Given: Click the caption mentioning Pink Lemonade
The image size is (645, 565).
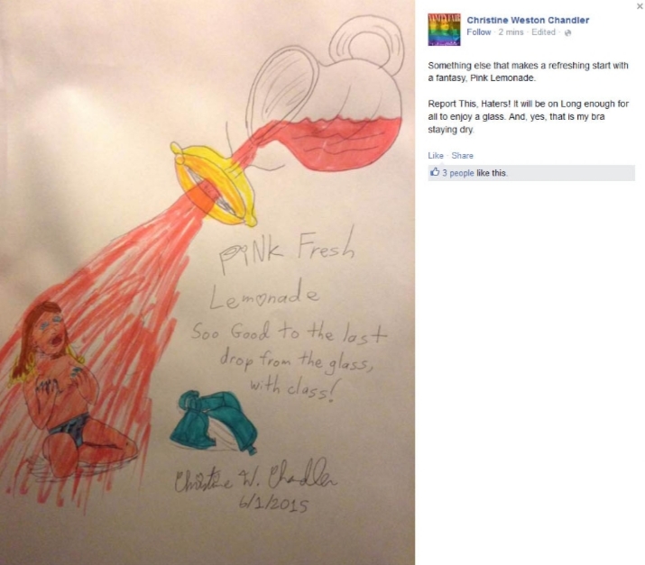Looking at the screenshot, I should click(528, 71).
